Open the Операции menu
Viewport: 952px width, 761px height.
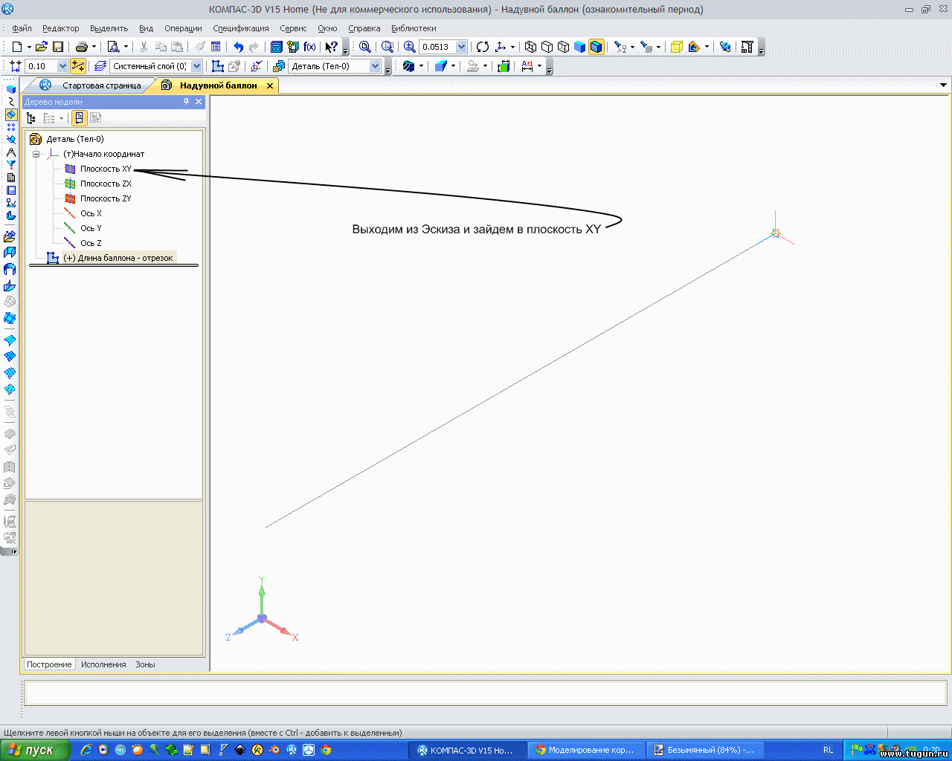(x=183, y=28)
